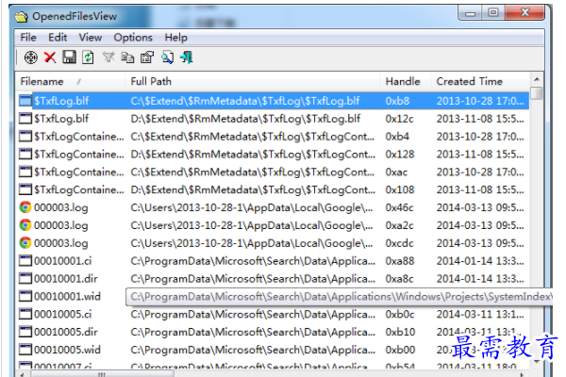
Task: Click handle value 0x108
Action: click(400, 189)
